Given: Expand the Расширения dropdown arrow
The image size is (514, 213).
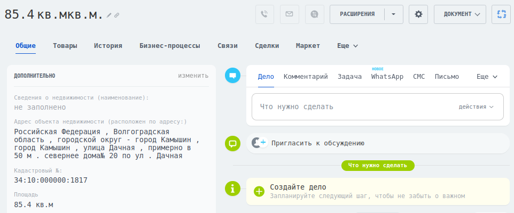Looking at the screenshot, I should [x=393, y=14].
